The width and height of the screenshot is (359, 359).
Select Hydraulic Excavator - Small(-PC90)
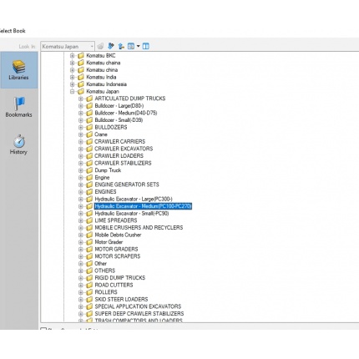(132, 214)
